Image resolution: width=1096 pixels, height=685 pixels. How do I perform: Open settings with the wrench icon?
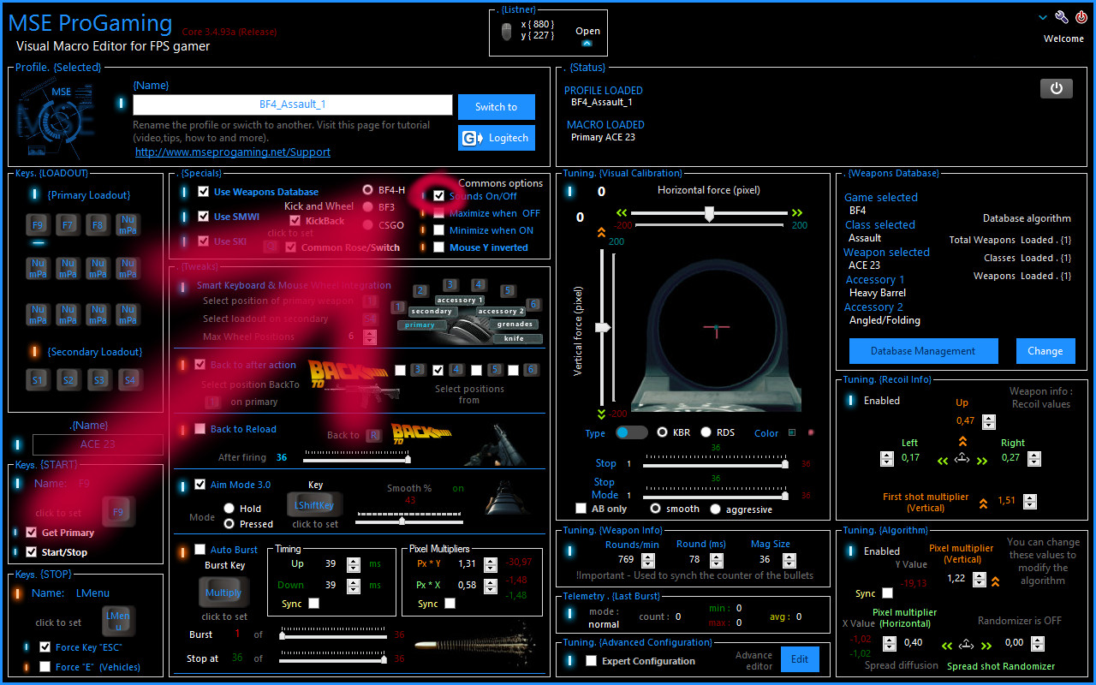coord(1062,17)
